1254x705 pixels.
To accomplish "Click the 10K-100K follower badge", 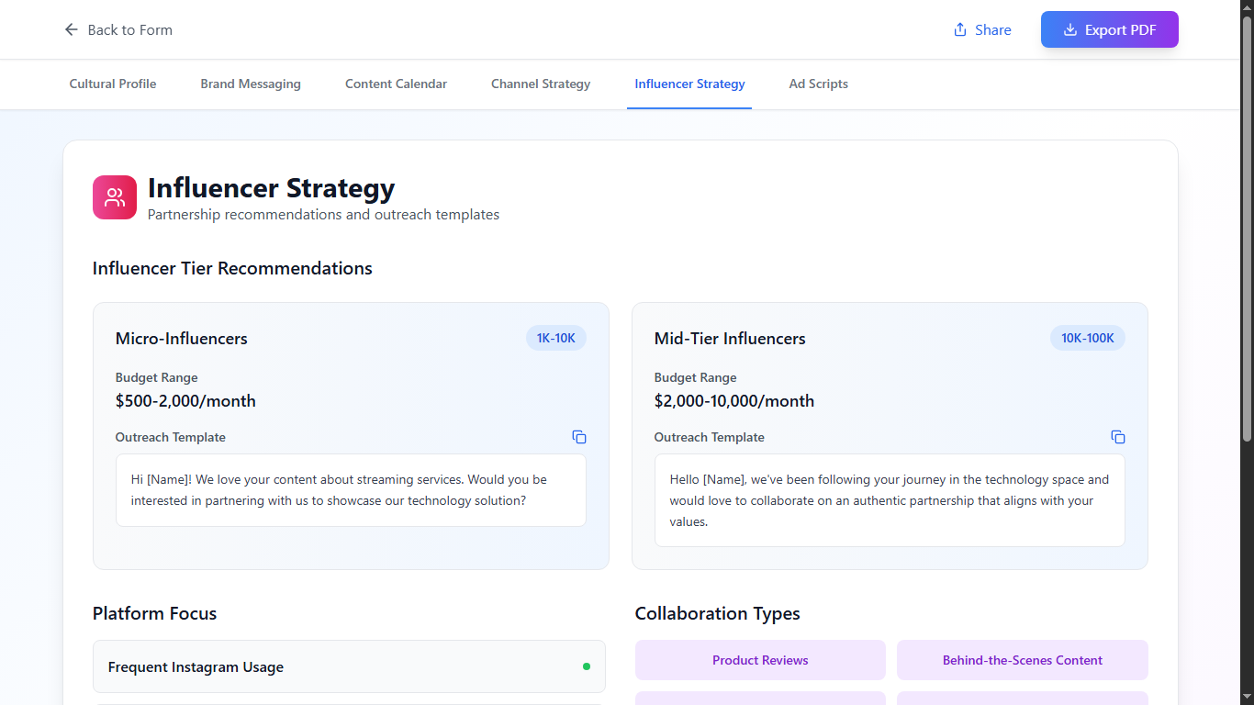I will 1087,338.
